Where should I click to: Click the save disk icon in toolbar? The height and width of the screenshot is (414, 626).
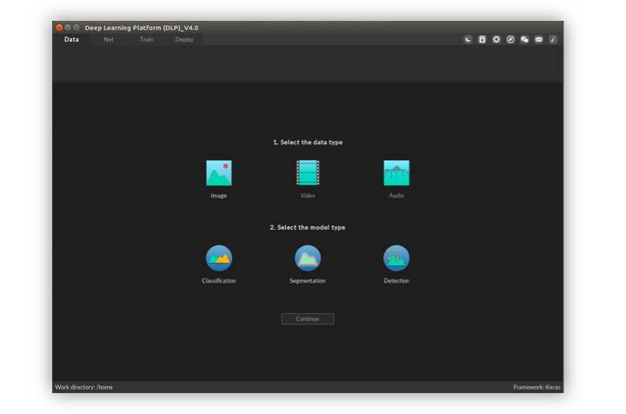(x=483, y=39)
